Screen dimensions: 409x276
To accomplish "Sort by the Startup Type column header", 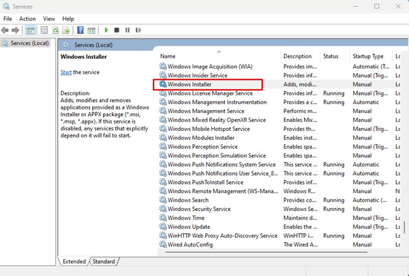I will 368,56.
